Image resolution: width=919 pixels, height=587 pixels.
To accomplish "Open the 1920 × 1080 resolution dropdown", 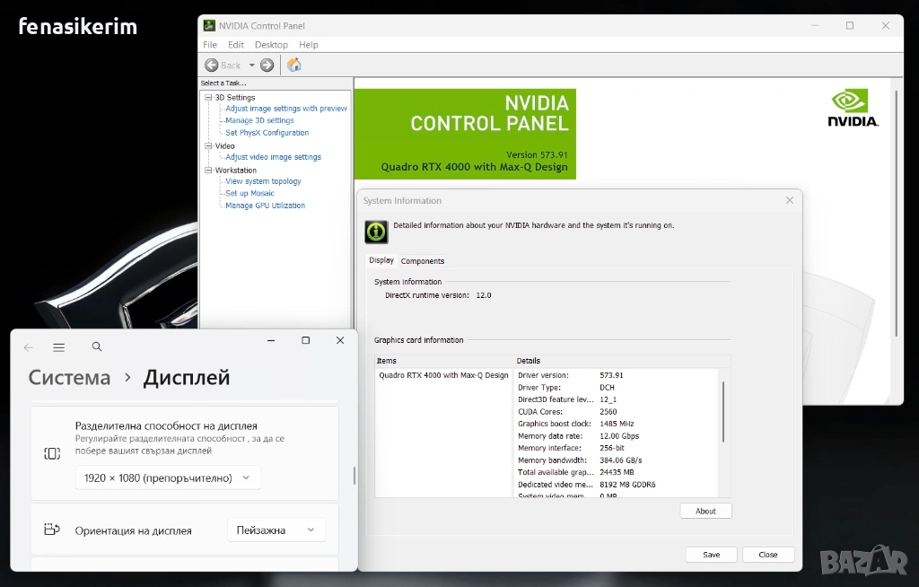I will (x=168, y=477).
